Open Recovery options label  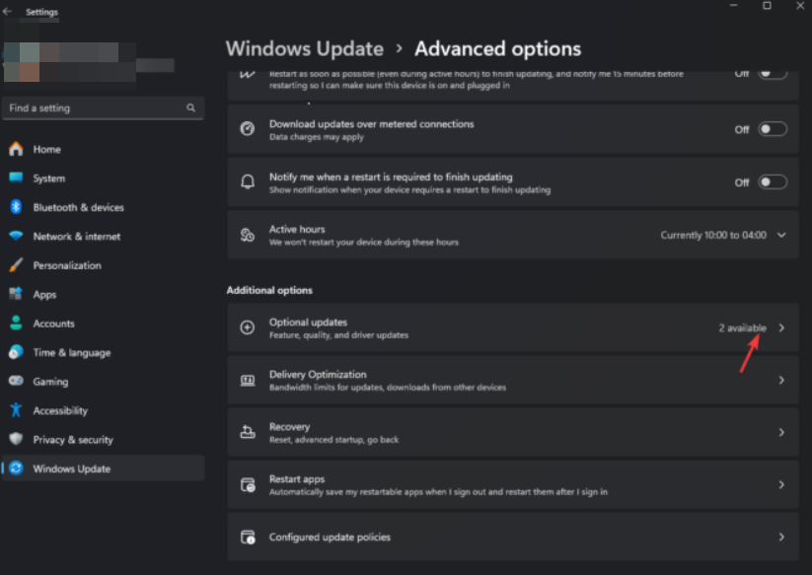coord(289,427)
